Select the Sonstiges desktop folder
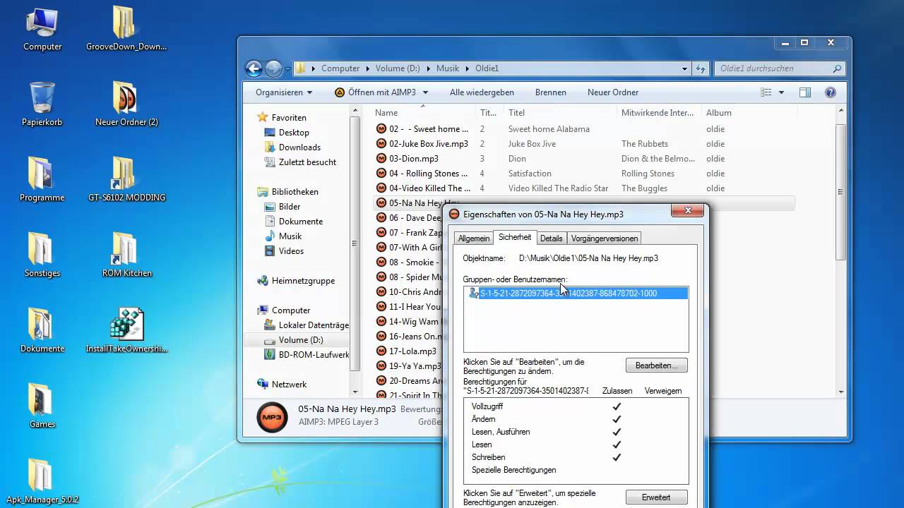The width and height of the screenshot is (904, 508). pyautogui.click(x=42, y=255)
